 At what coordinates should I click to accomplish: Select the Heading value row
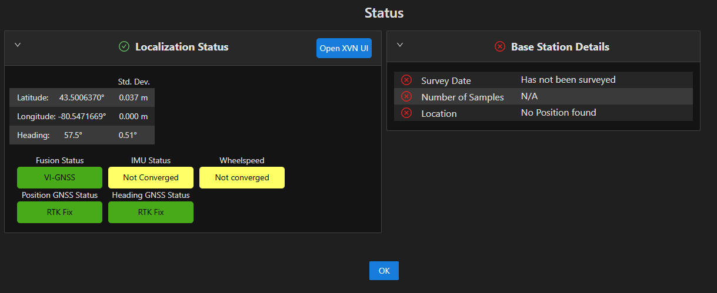82,135
